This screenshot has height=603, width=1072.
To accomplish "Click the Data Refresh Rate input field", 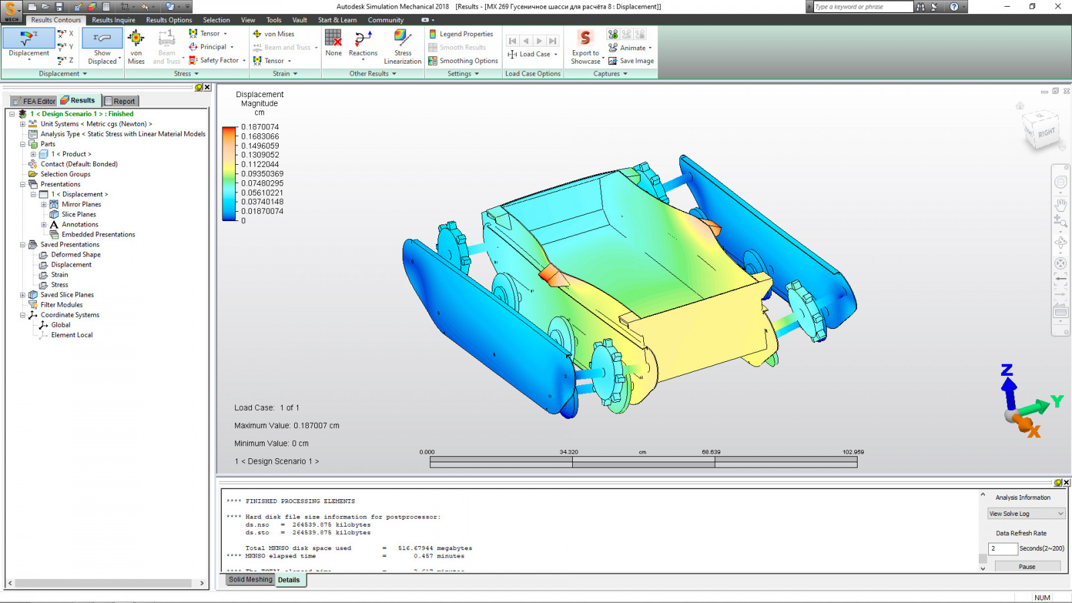I will [1003, 549].
